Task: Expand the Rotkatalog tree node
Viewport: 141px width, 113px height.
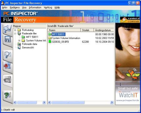Action: point(15,30)
